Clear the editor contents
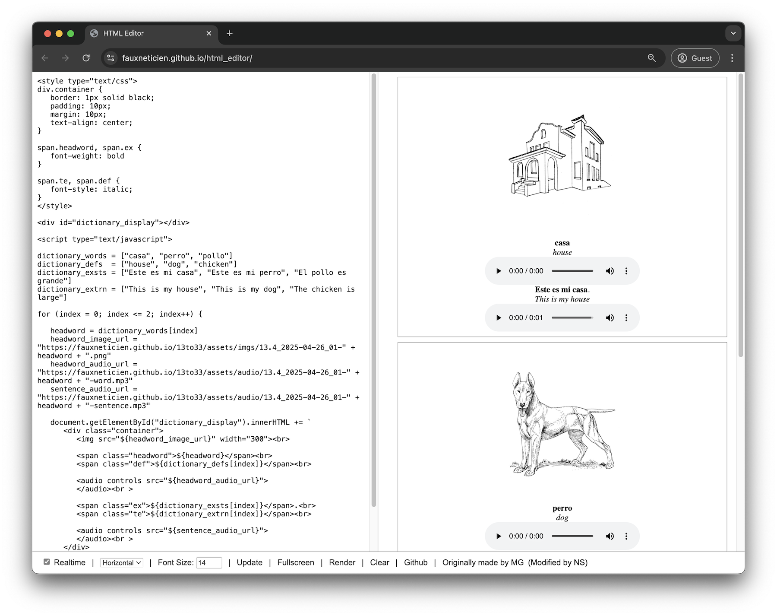Screen dimensions: 777x616 [379, 562]
